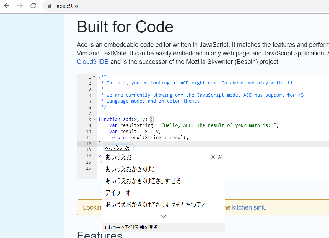
Task: Click the browser back arrow
Action: pyautogui.click(x=7, y=6)
